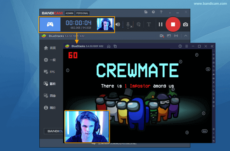Screen dimensions: 230x151
Task: Stop recording with the red stop button
Action: click(x=173, y=24)
